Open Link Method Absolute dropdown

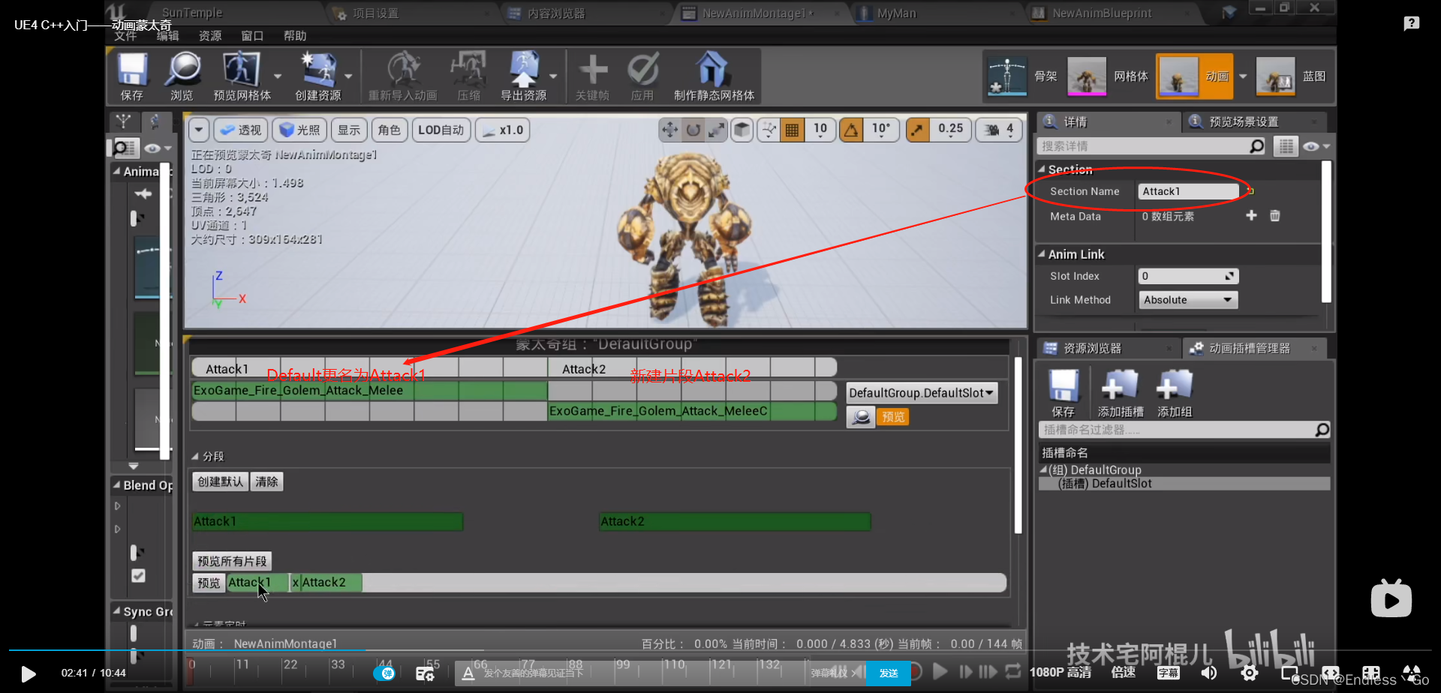coord(1188,300)
